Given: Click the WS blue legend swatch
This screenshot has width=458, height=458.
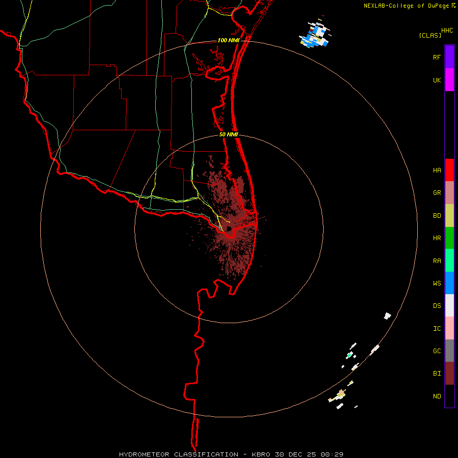Looking at the screenshot, I should [449, 283].
